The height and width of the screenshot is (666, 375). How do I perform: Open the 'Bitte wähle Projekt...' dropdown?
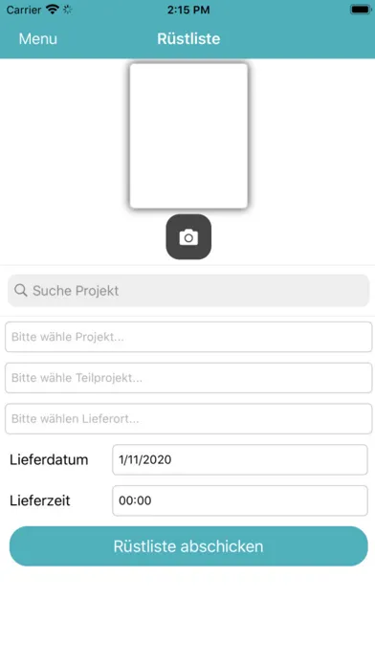188,337
